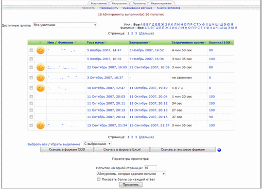
Task: Open the blue help icon beside download buttons
Action: click(219, 150)
